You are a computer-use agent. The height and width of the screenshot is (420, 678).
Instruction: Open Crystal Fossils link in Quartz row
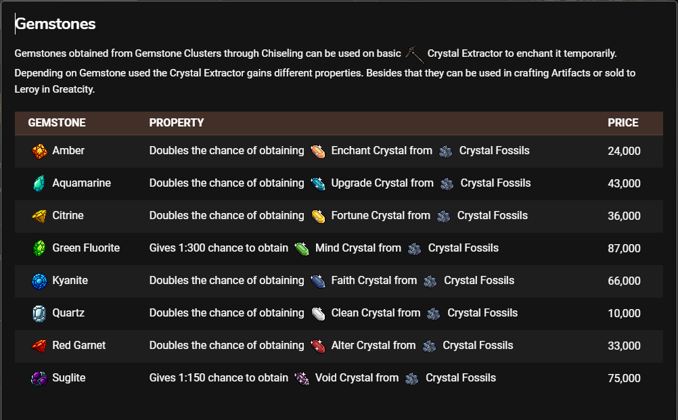[482, 313]
